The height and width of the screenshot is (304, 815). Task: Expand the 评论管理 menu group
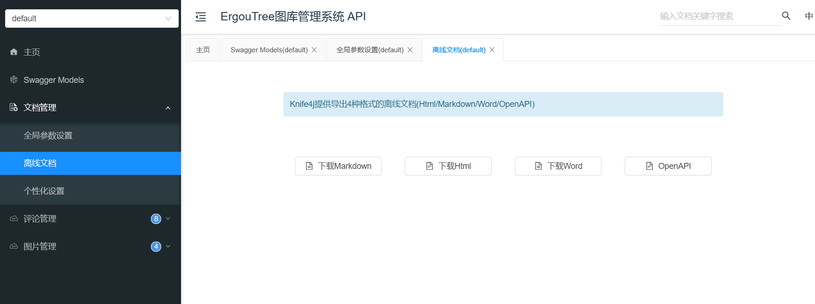(x=168, y=218)
